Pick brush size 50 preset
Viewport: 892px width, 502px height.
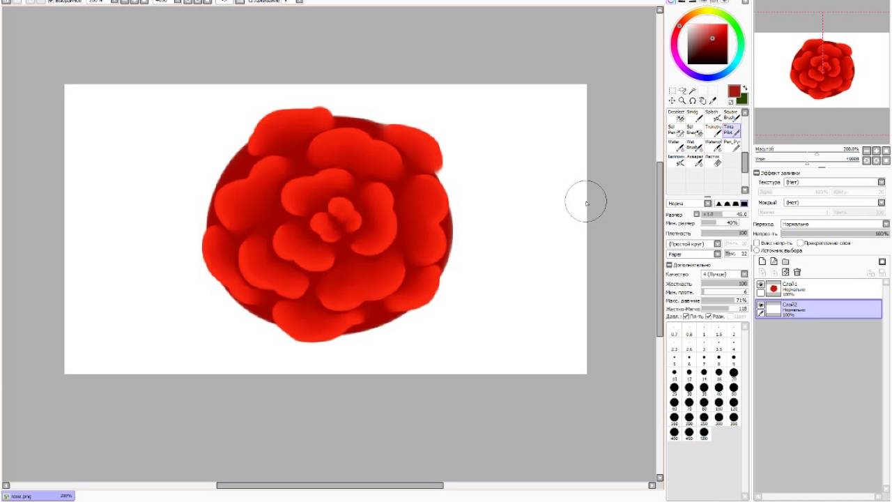tap(734, 388)
